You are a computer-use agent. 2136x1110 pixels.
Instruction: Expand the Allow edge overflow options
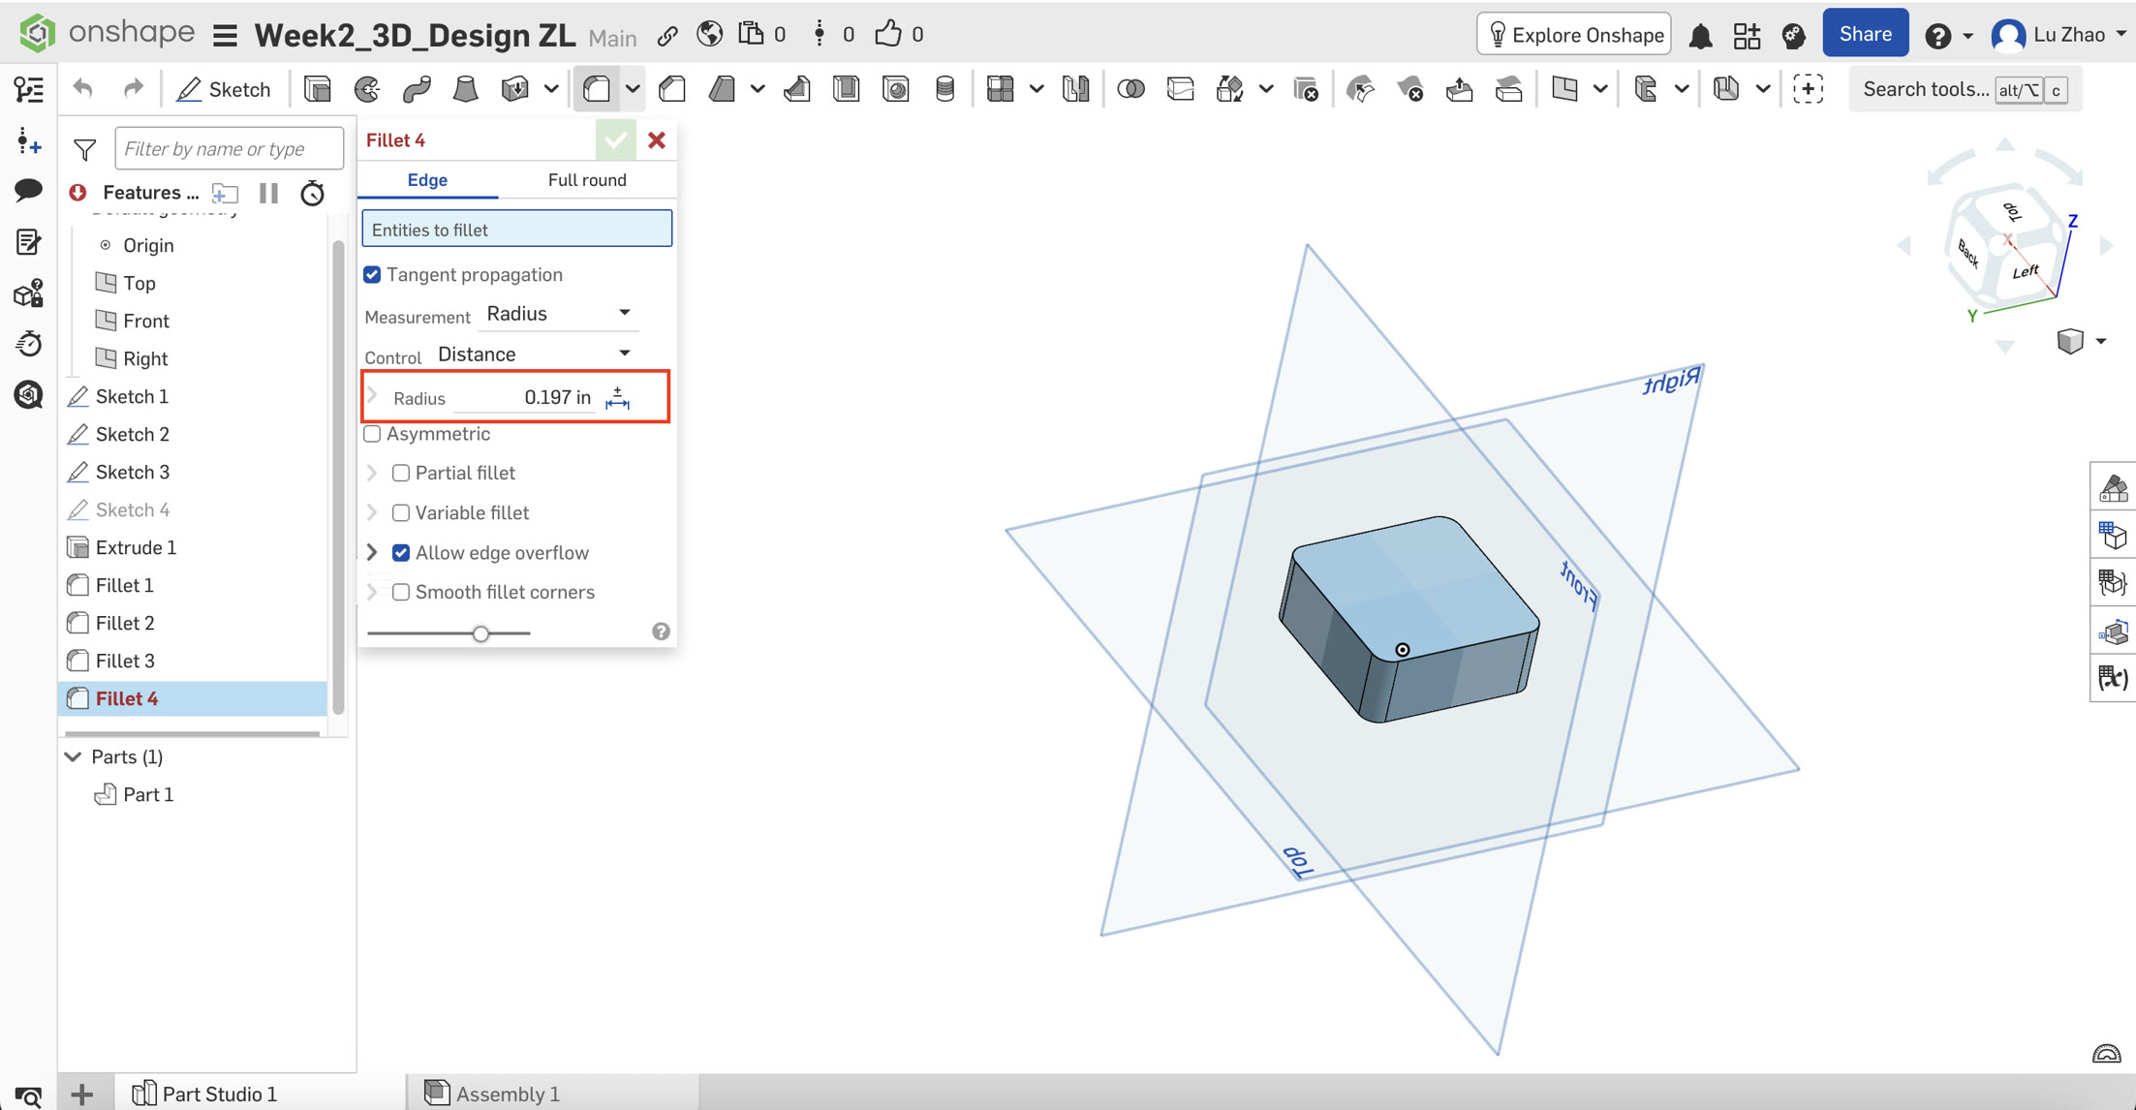click(372, 552)
